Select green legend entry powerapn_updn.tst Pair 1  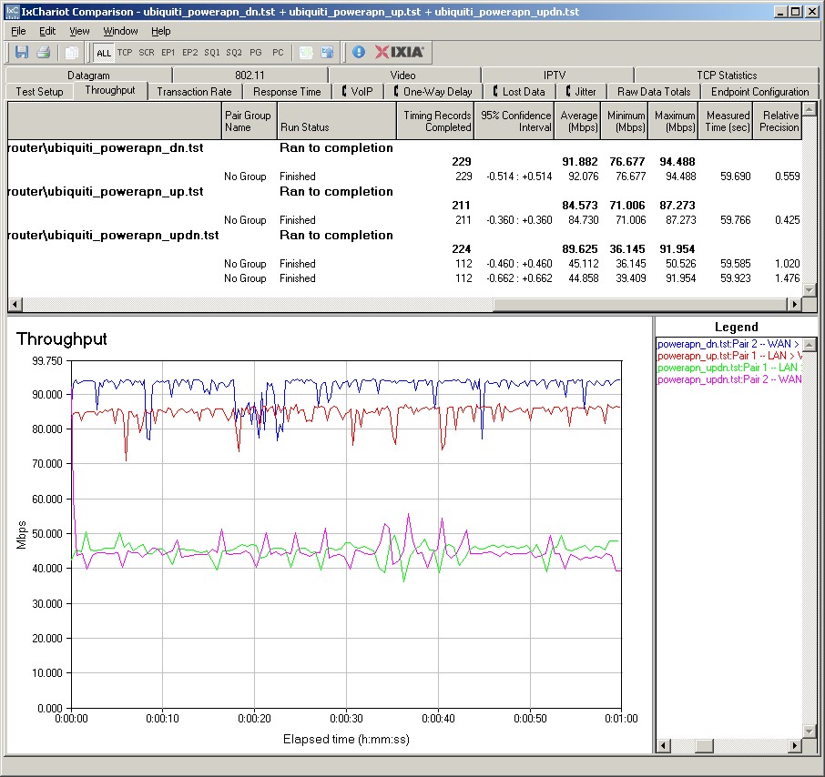click(x=728, y=368)
